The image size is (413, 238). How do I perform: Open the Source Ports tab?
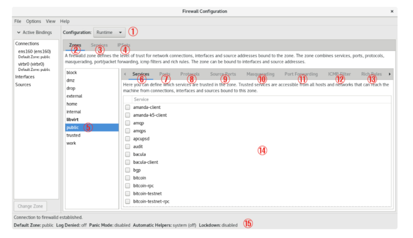pyautogui.click(x=223, y=74)
